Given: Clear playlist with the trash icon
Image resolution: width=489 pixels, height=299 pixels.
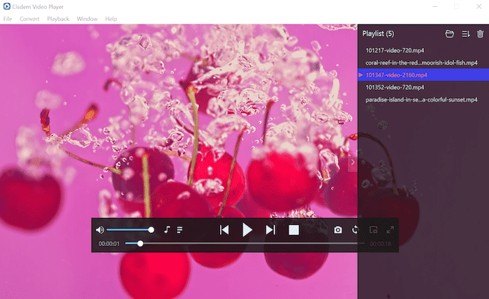Looking at the screenshot, I should (480, 33).
